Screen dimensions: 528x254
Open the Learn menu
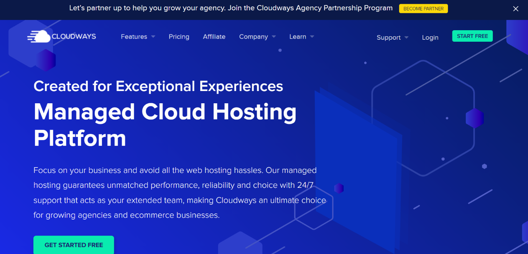pos(298,37)
